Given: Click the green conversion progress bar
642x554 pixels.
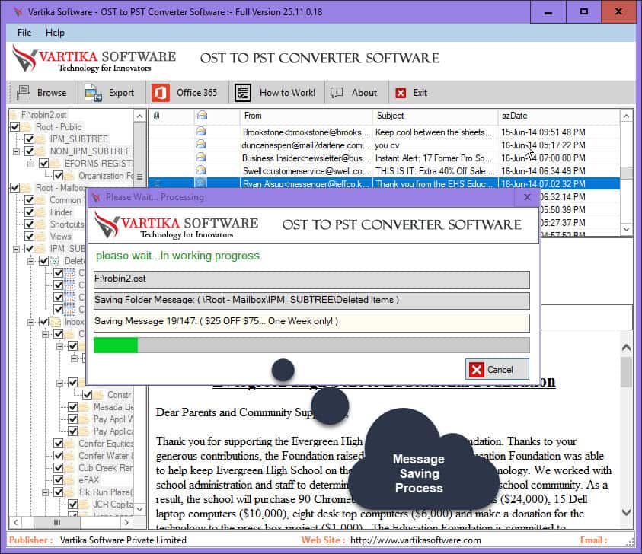Looking at the screenshot, I should (x=116, y=345).
